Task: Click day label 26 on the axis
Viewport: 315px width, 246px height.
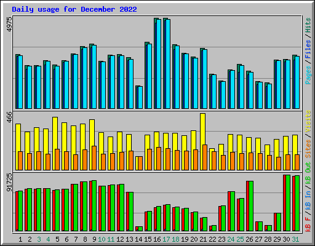Action: (x=249, y=239)
